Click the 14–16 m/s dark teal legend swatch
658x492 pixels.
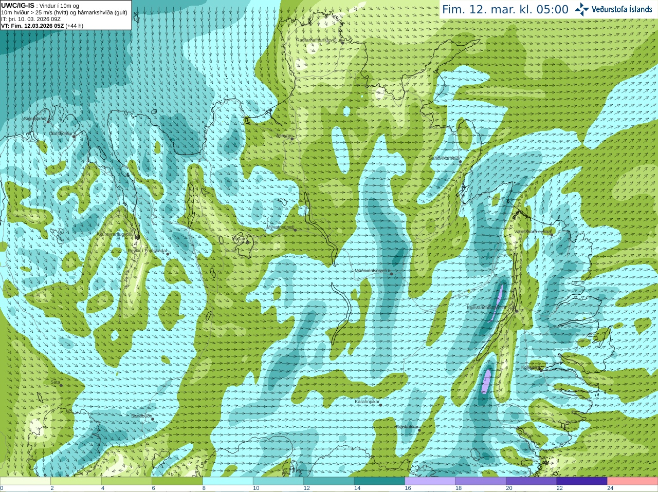379,481
